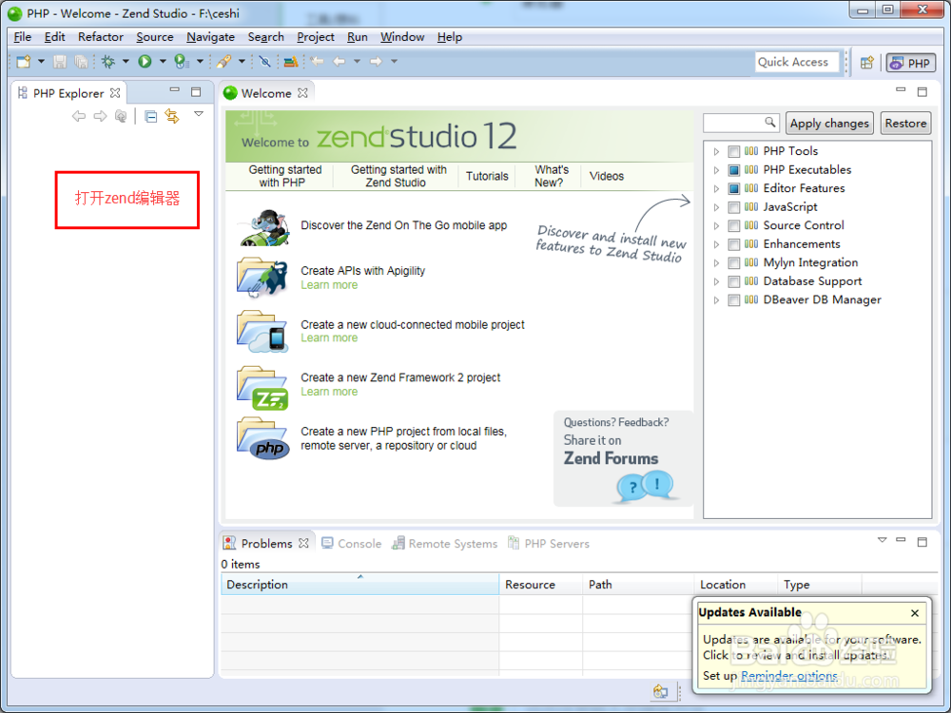This screenshot has width=951, height=713.
Task: Click the Restore button
Action: (905, 123)
